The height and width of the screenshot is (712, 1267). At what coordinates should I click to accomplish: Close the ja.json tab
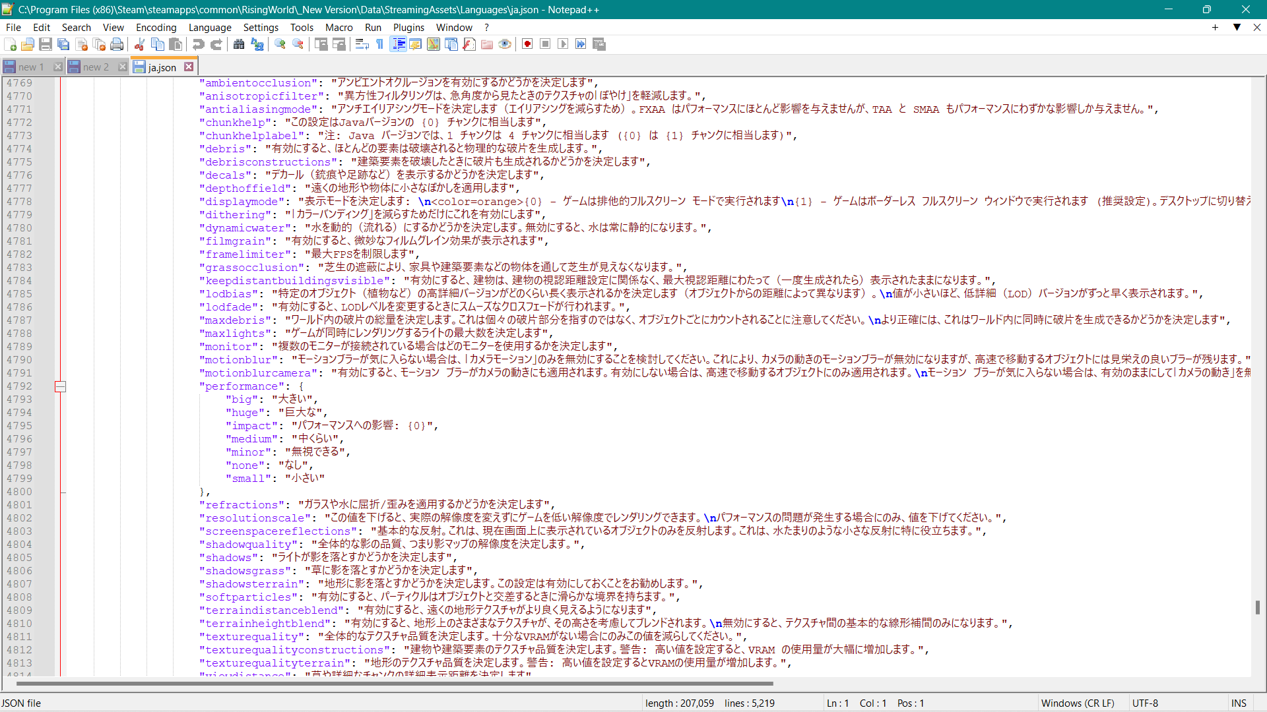click(x=189, y=67)
